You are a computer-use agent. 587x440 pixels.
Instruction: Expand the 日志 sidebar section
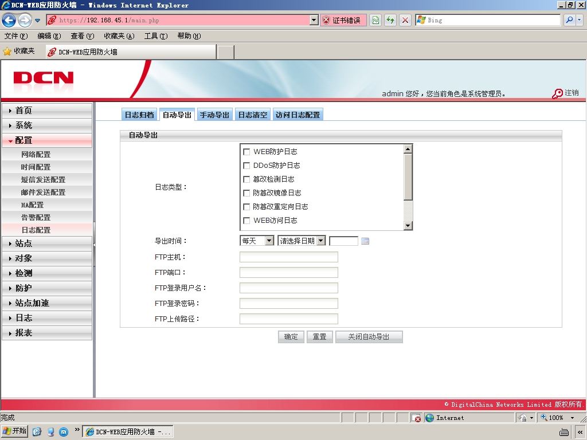[x=47, y=318]
